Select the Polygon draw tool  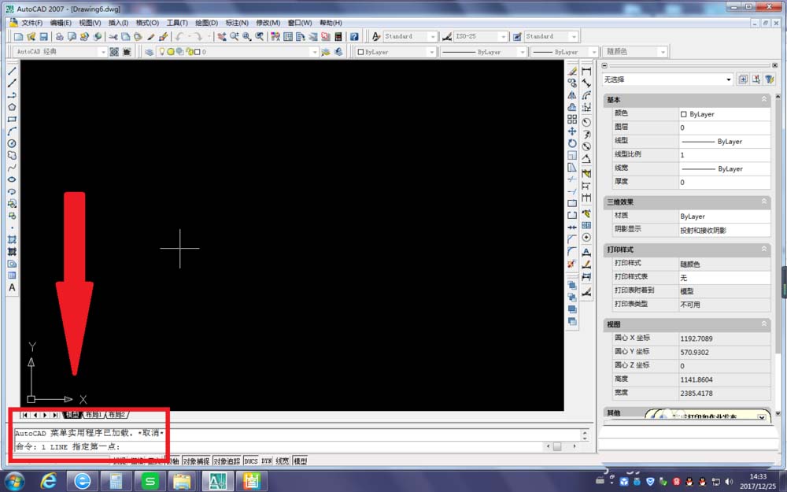(12, 107)
